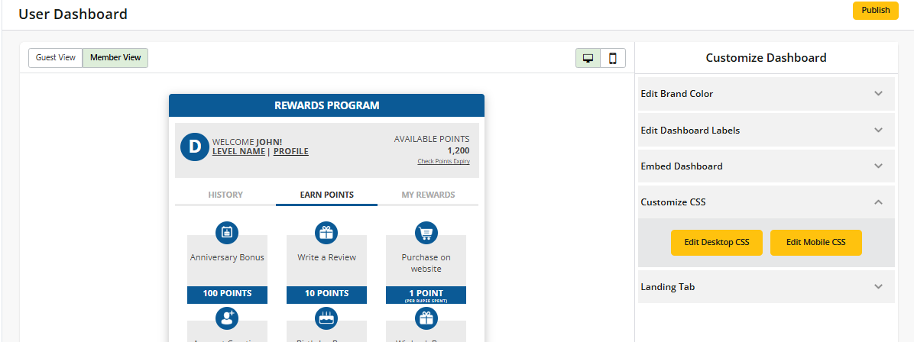Click the 100 POINTS bar

(x=227, y=295)
